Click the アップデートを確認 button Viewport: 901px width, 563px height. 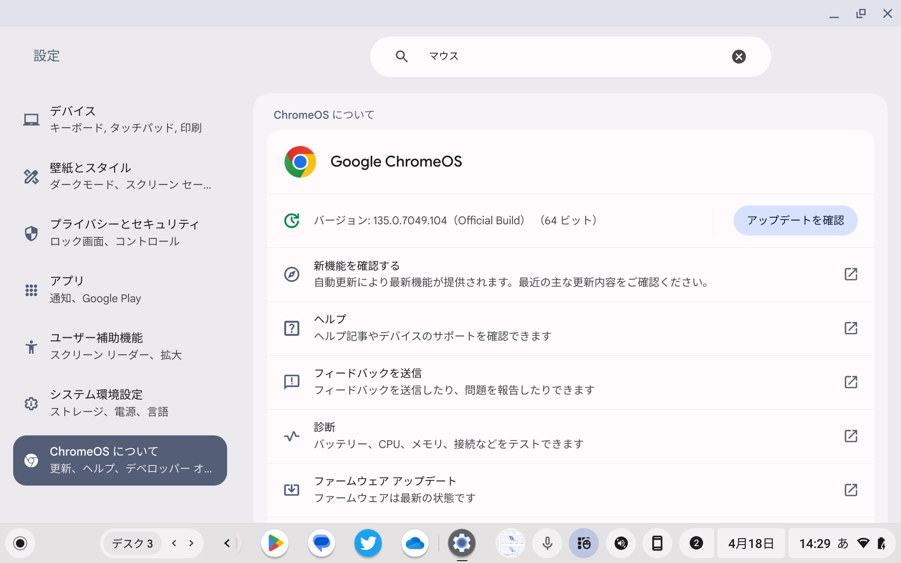pos(795,220)
